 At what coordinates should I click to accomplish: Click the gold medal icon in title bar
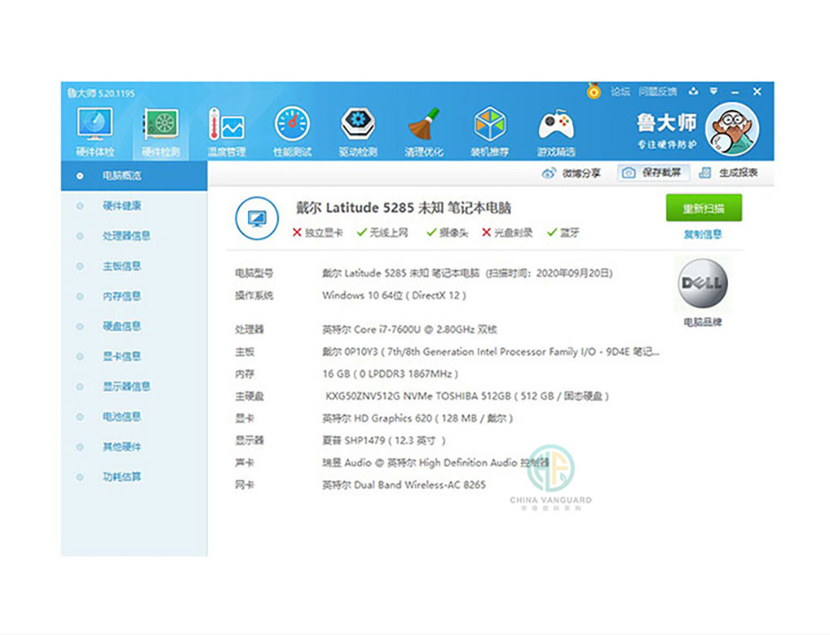tap(593, 91)
